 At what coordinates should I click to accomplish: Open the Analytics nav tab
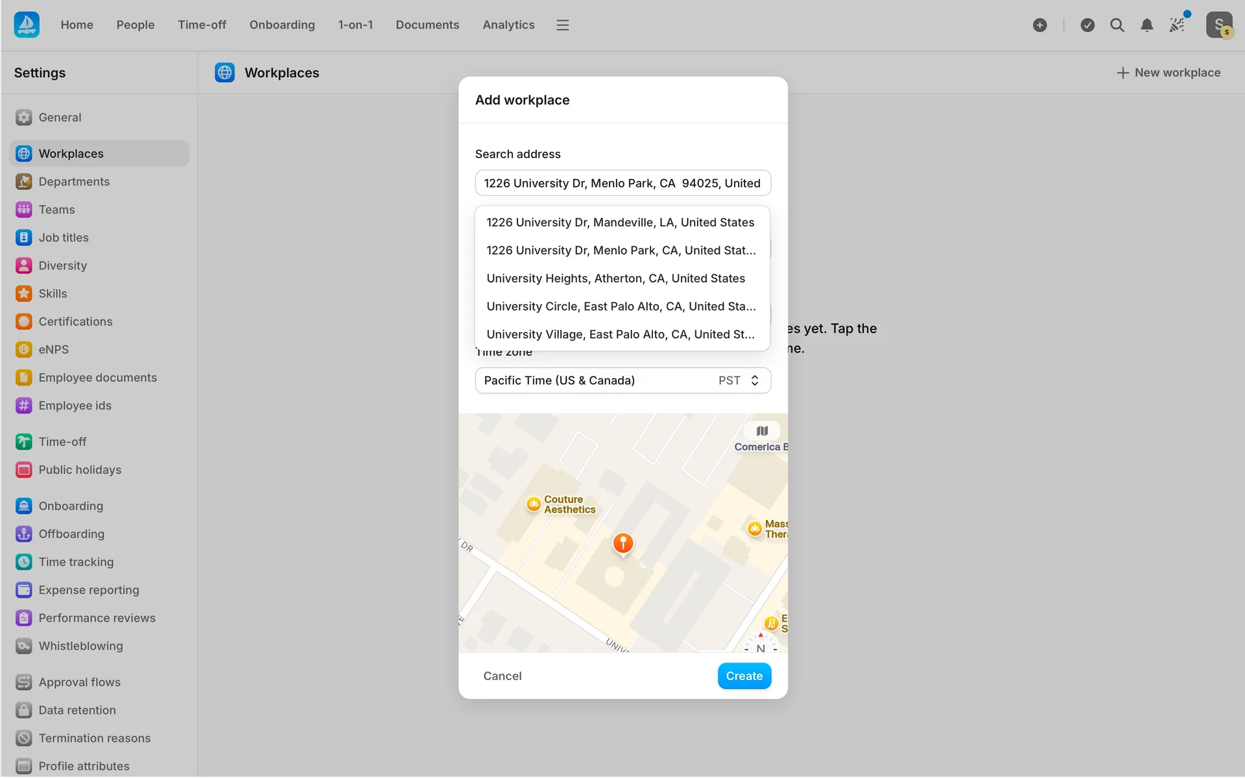508,25
